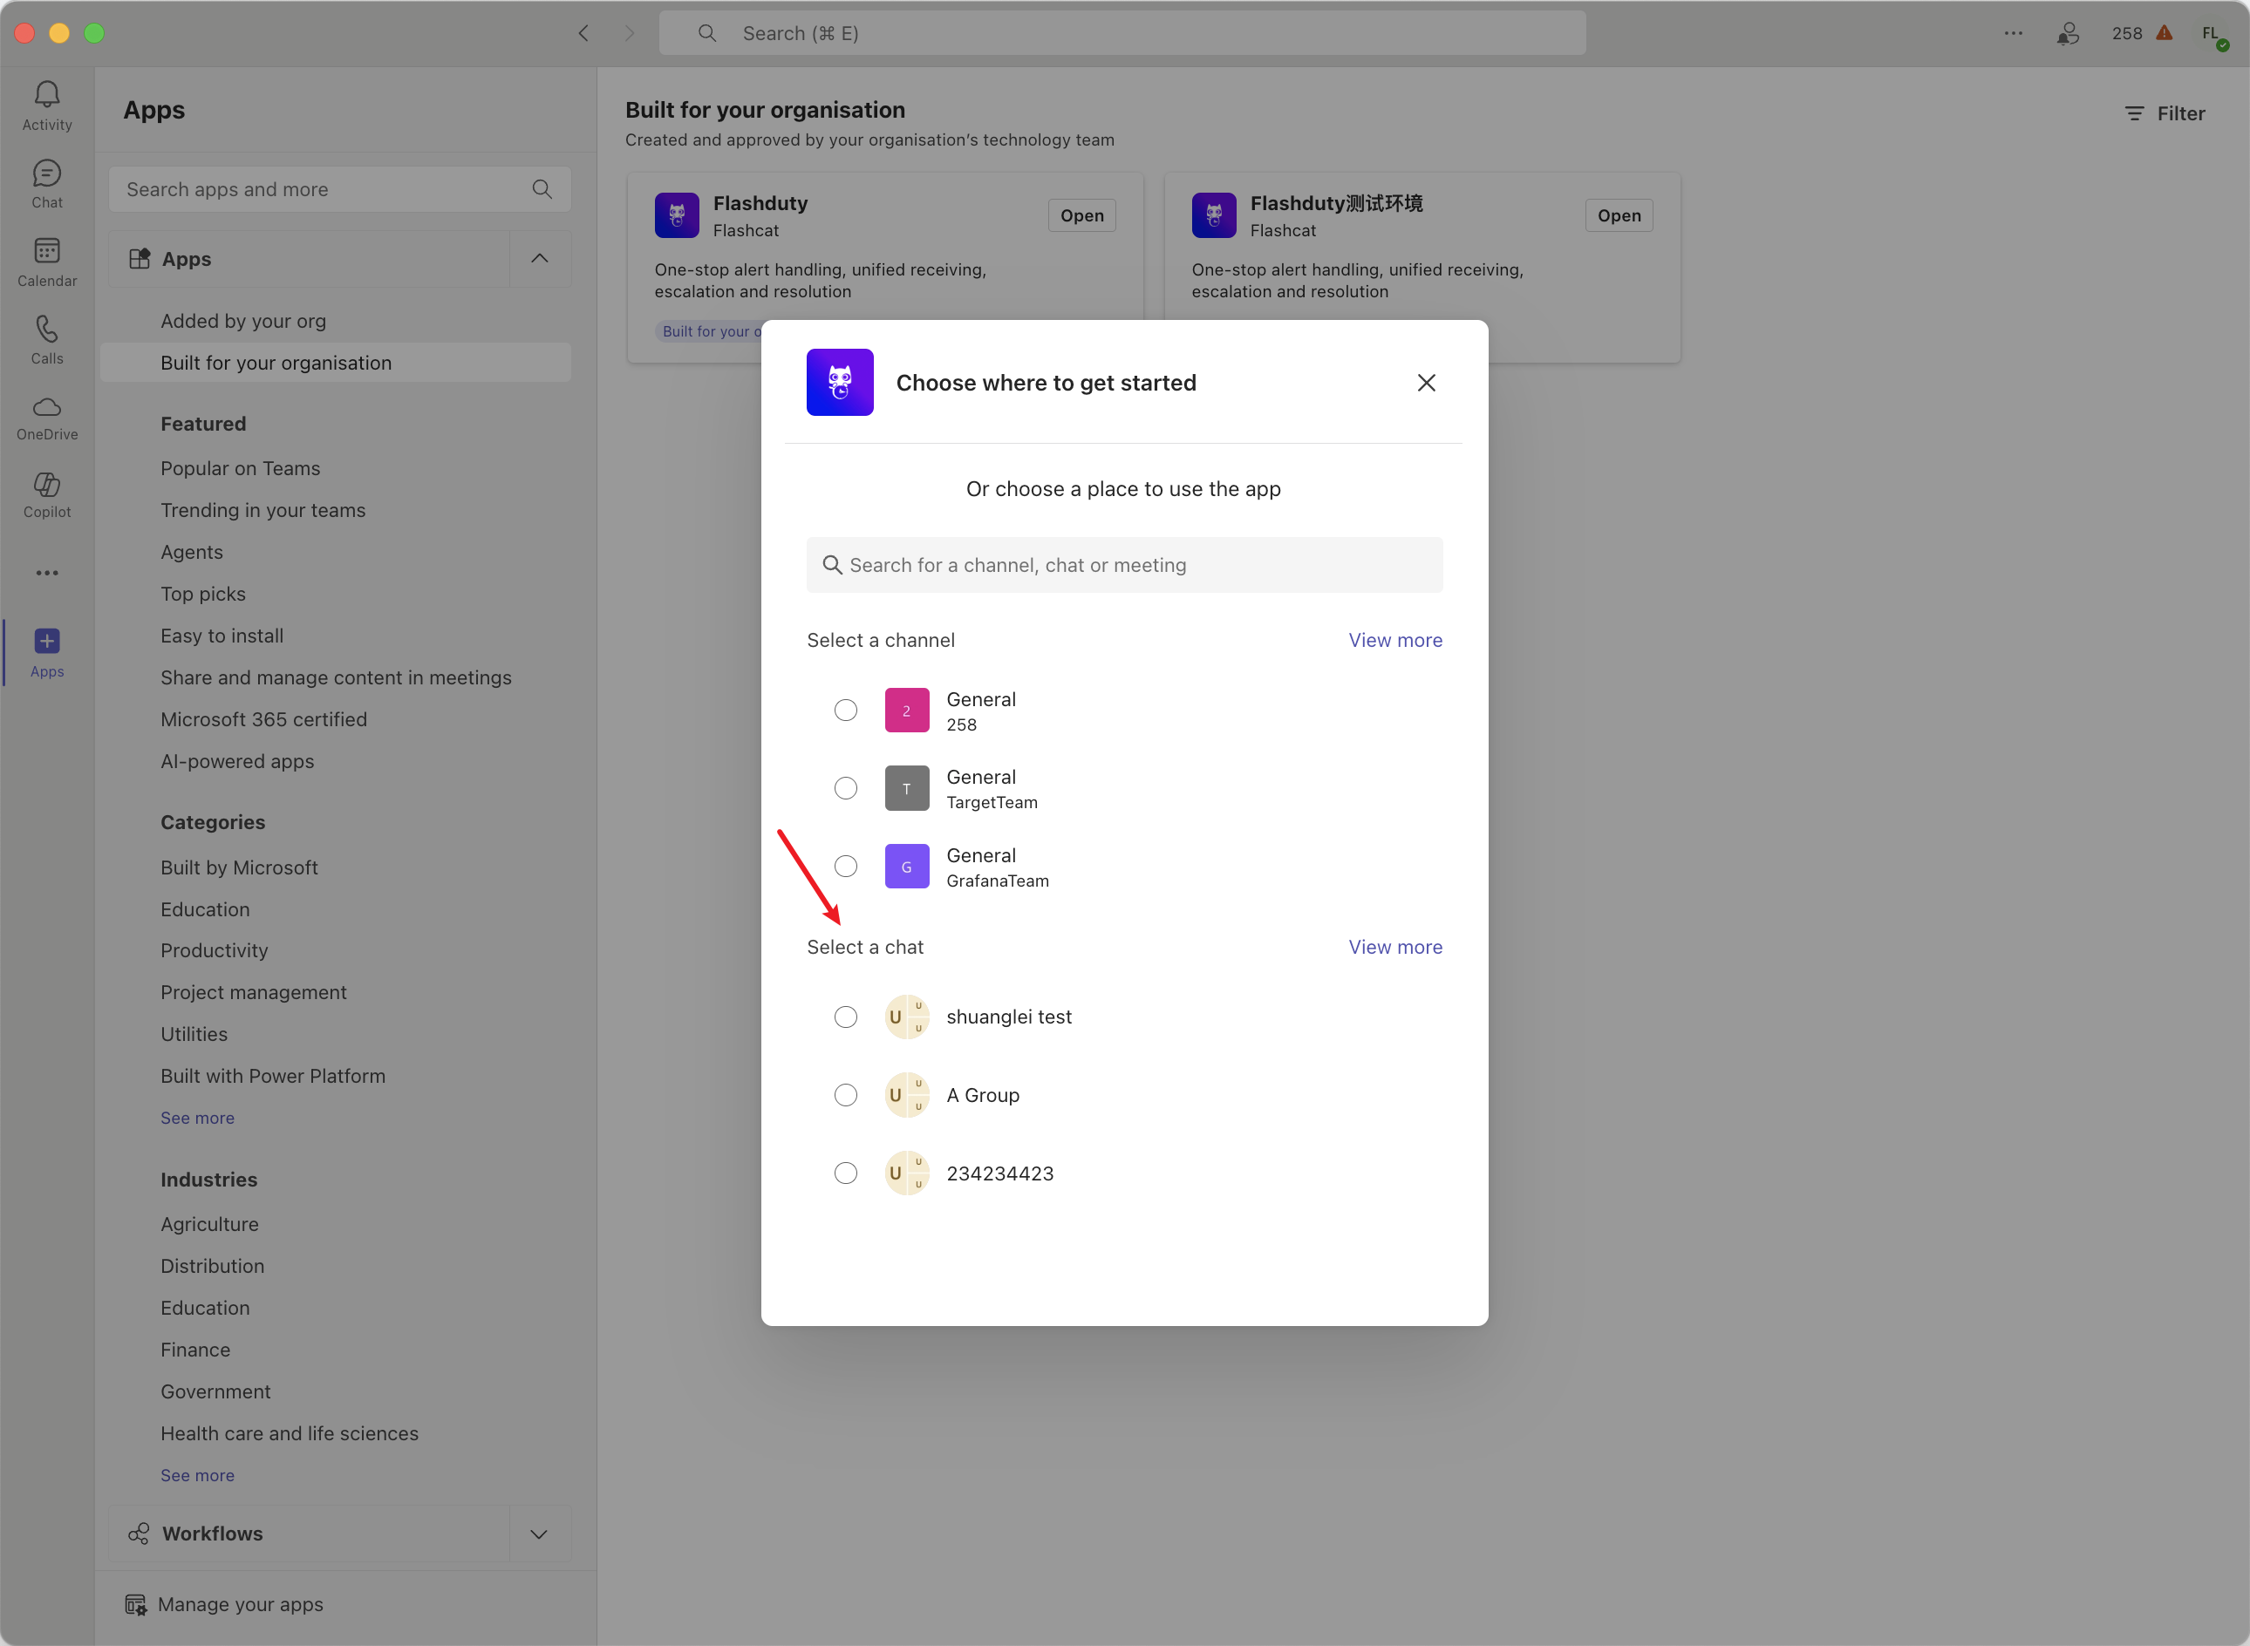2250x1646 pixels.
Task: Open Trending in your teams
Action: click(263, 510)
